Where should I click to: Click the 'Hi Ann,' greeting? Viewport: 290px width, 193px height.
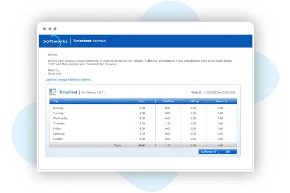pyautogui.click(x=53, y=55)
